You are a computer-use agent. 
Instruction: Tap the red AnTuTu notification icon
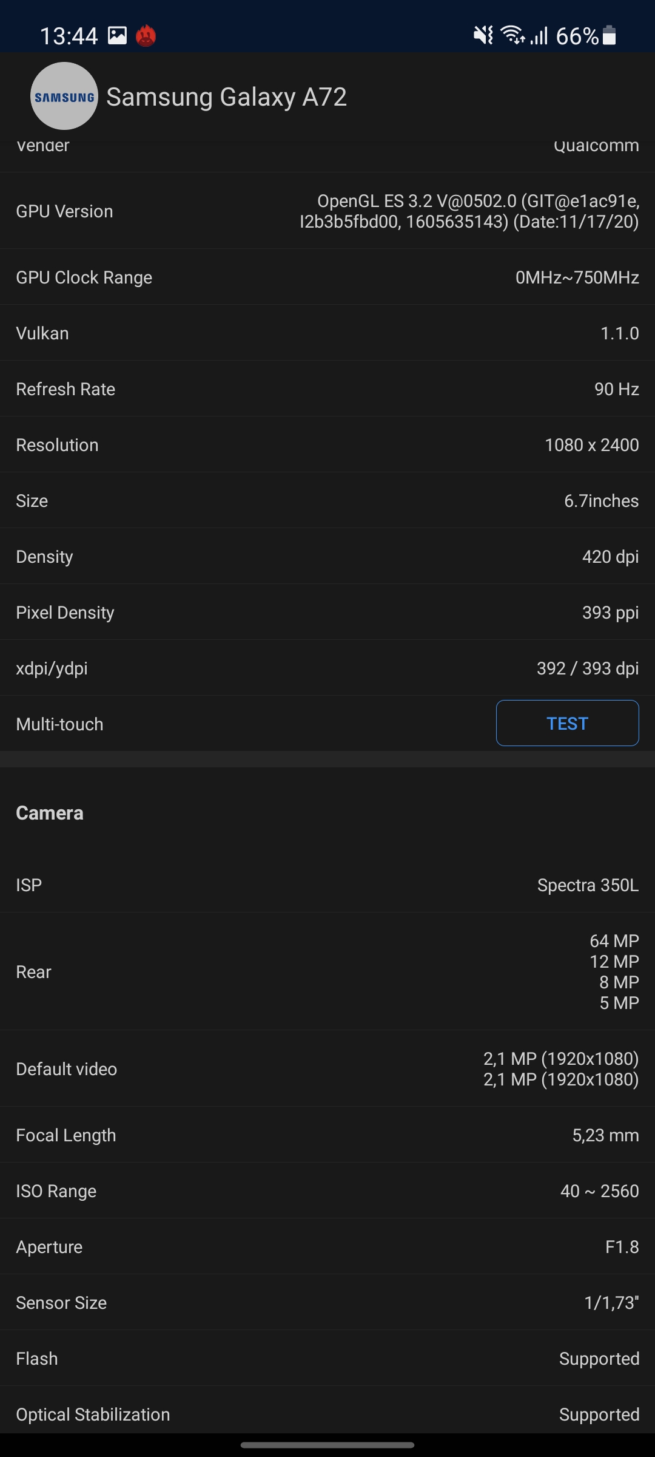point(146,36)
